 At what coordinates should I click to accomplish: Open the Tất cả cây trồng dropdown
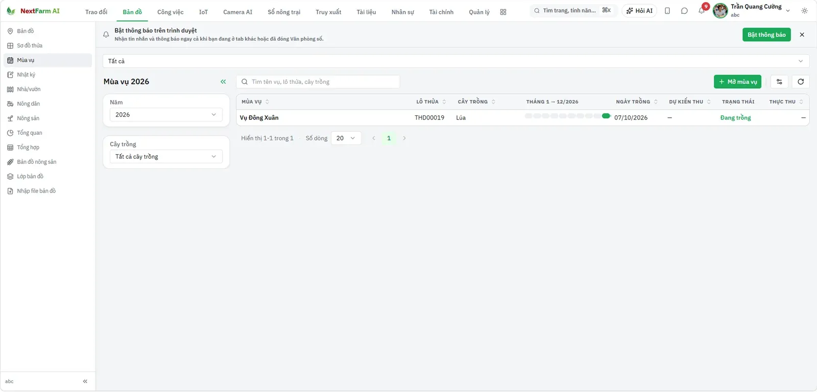166,157
